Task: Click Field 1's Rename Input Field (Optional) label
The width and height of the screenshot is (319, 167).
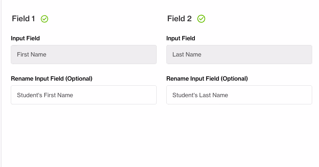Action: click(52, 78)
